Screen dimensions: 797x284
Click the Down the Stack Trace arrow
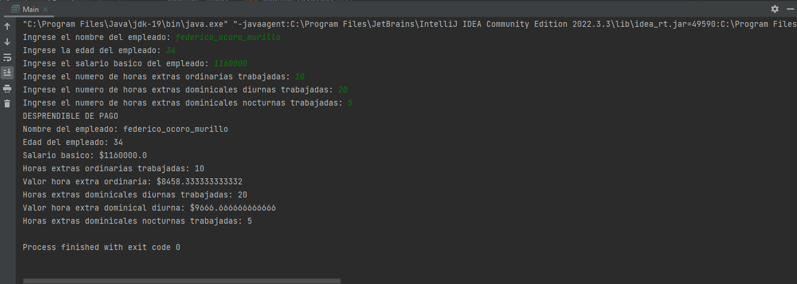click(x=7, y=42)
